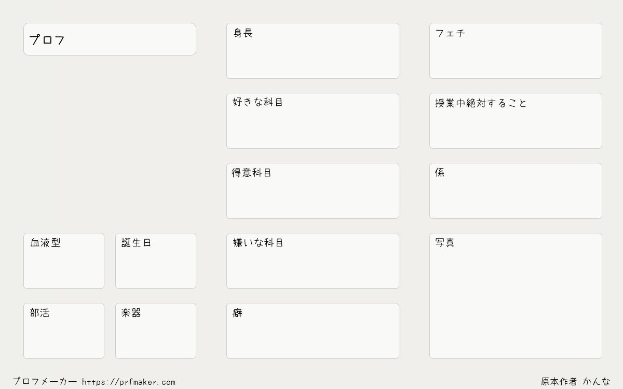Select the 身長 field box
Screen dimensions: 623x389
[313, 51]
